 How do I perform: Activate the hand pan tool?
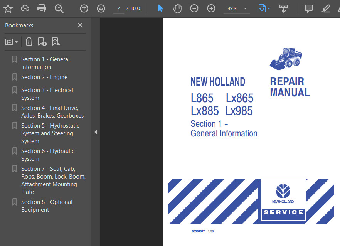(177, 9)
